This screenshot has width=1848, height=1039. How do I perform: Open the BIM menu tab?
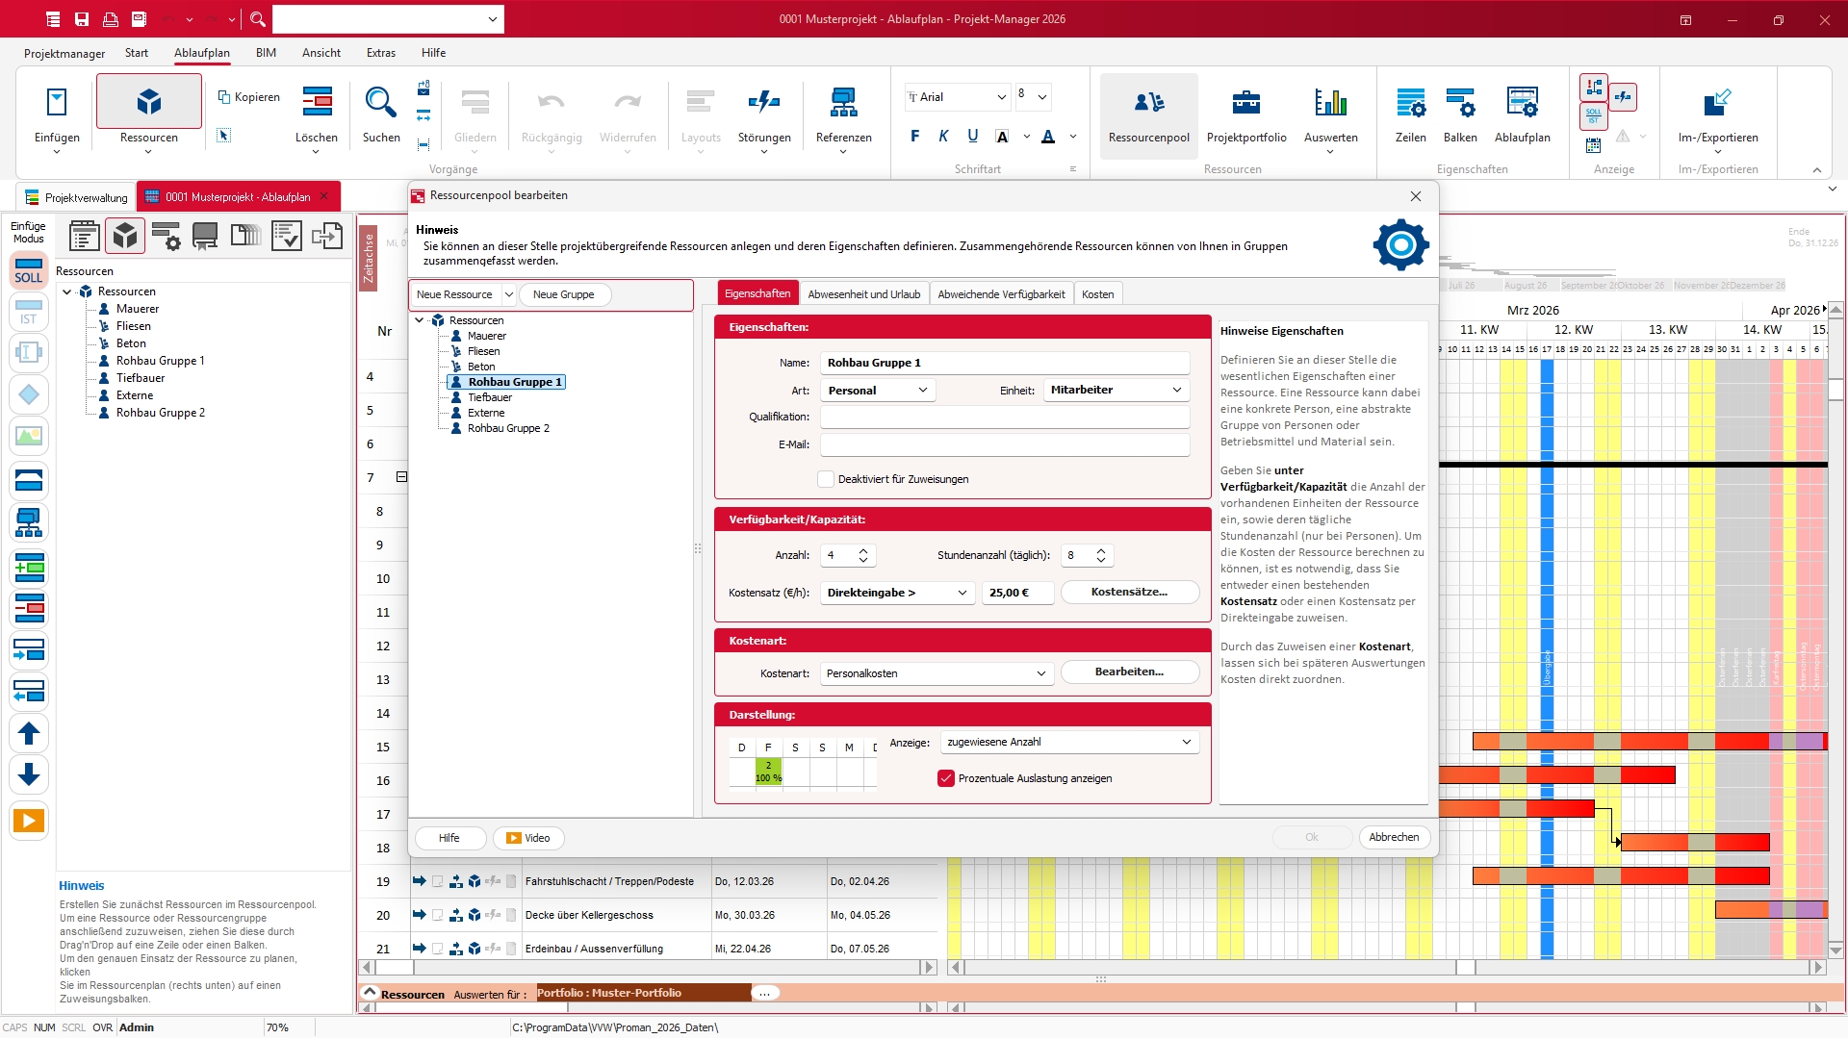pos(266,53)
